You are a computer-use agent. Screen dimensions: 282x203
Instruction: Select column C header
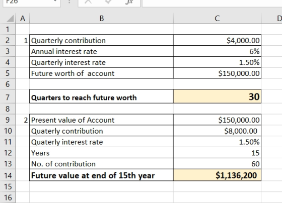pyautogui.click(x=217, y=18)
